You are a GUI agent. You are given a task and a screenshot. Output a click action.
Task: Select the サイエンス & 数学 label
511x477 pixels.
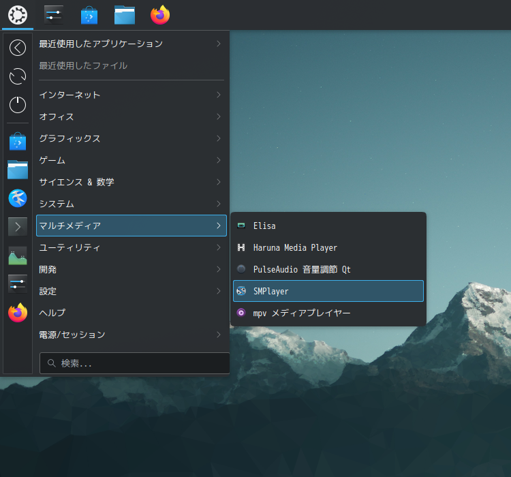coord(76,182)
